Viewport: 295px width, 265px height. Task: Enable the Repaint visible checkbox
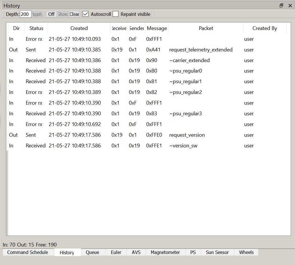[116, 14]
